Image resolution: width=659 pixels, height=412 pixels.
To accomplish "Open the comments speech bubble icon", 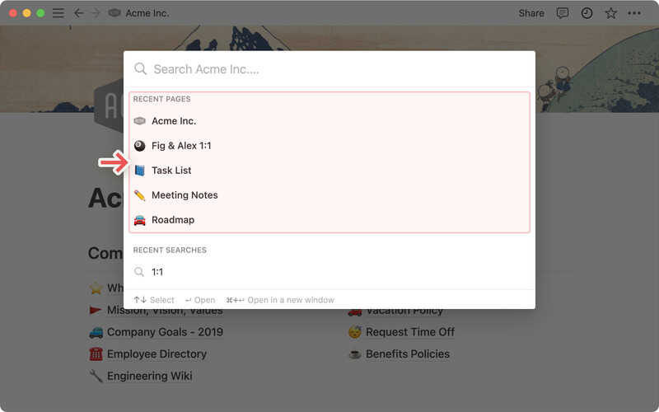I will (563, 13).
